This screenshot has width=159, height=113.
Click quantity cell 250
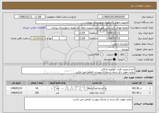[x=37, y=93]
